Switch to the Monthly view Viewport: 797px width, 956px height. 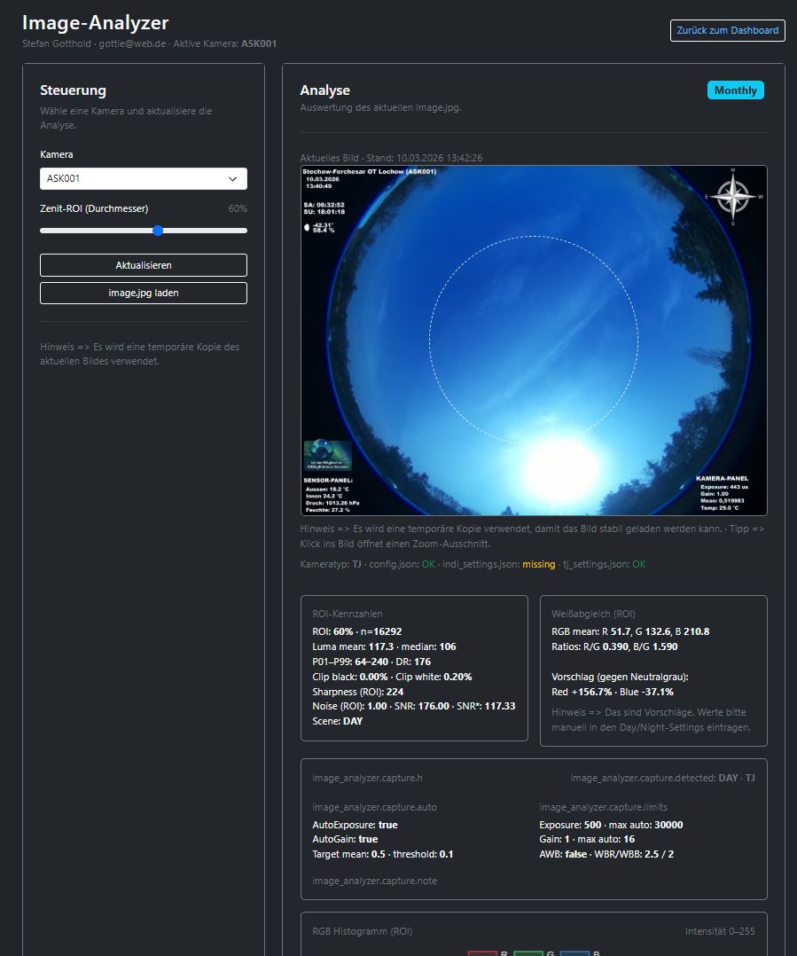click(x=734, y=90)
